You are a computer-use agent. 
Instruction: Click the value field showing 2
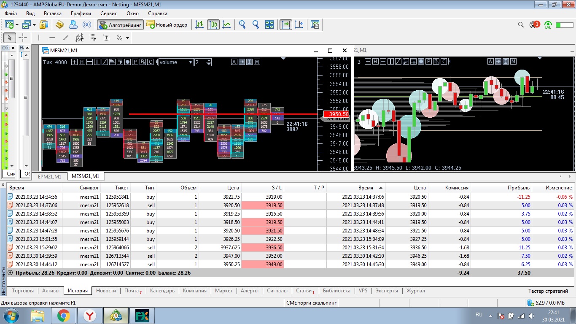pos(200,62)
